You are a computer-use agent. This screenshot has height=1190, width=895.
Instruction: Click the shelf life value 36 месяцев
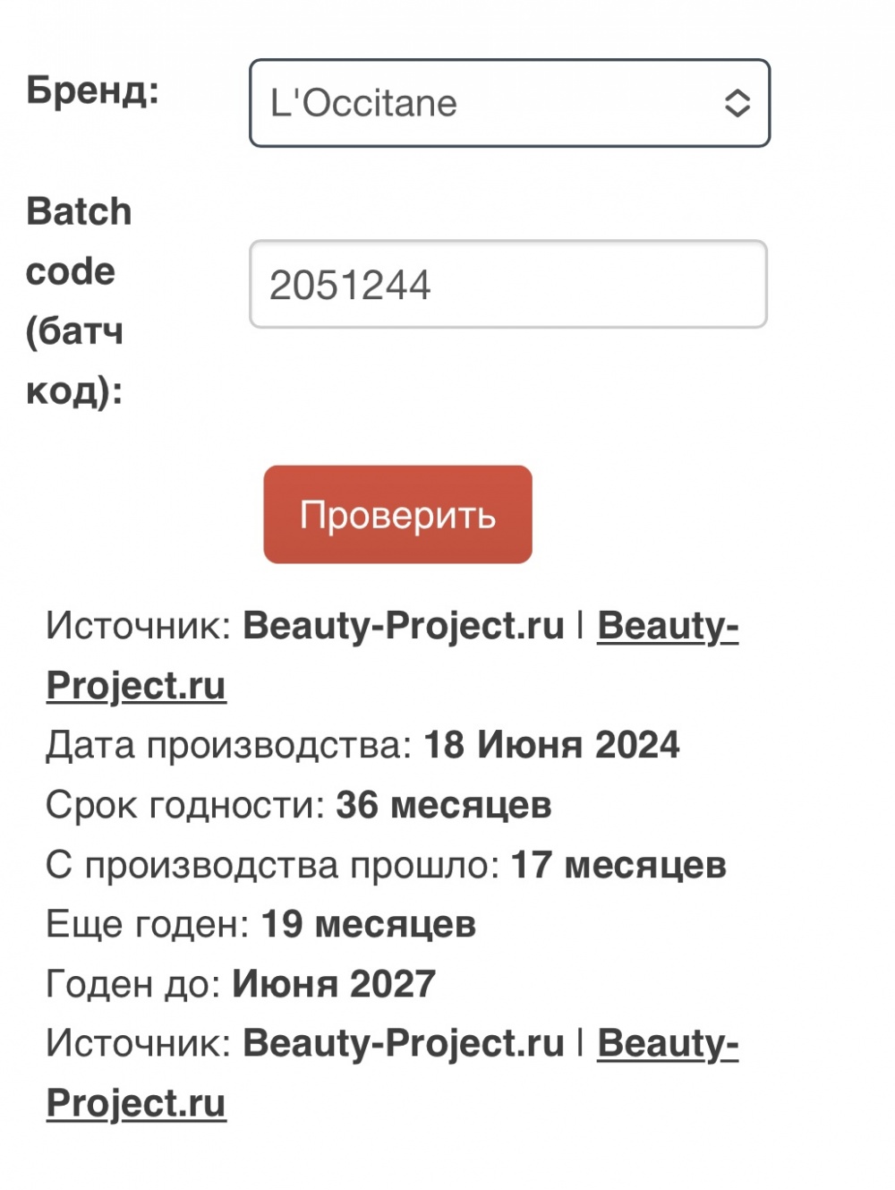(x=443, y=804)
